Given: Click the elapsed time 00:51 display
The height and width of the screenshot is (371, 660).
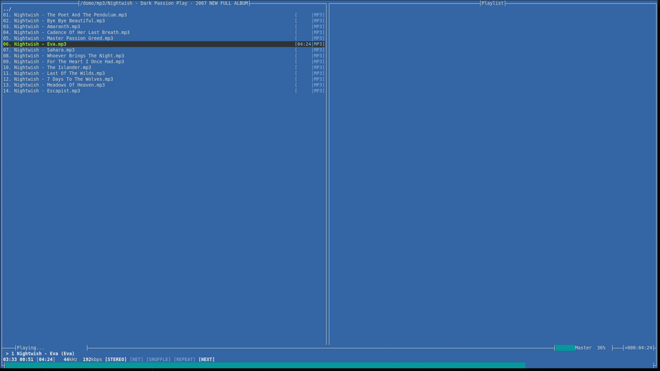Looking at the screenshot, I should (26, 359).
